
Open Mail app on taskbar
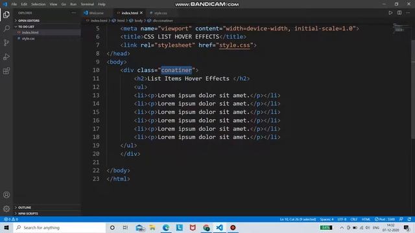[140, 227]
